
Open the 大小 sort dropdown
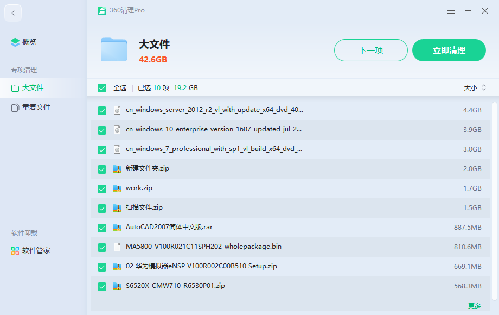pos(475,88)
